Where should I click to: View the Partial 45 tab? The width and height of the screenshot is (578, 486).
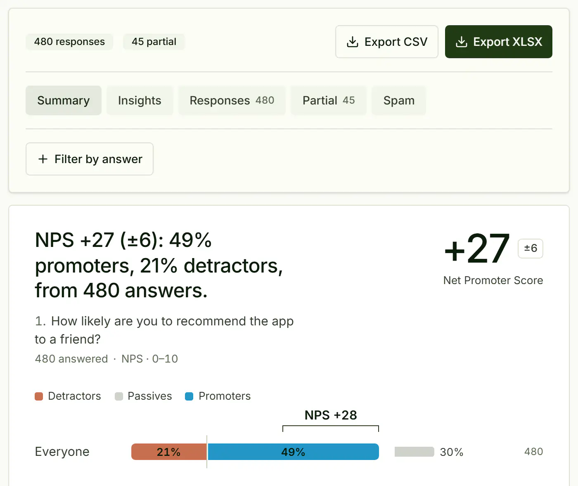pyautogui.click(x=329, y=100)
